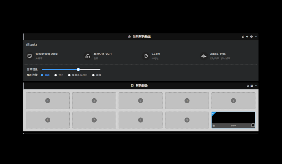The width and height of the screenshot is (282, 164).
Task: Collapse the 解码预设 panel with chevron
Action: click(x=256, y=86)
